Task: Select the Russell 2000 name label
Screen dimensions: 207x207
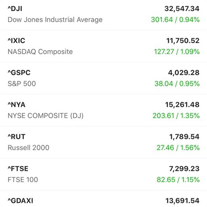Action: pyautogui.click(x=29, y=148)
